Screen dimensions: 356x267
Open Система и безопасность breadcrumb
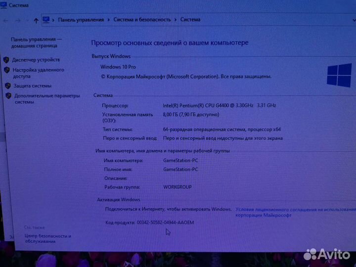click(x=142, y=20)
